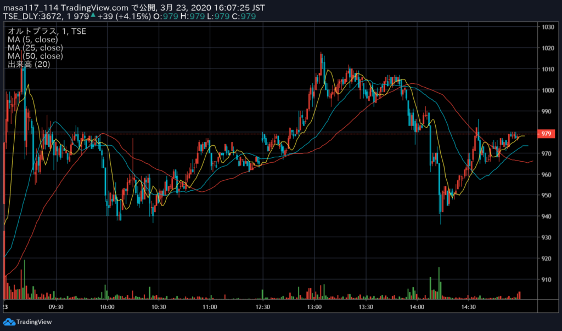Click the 940 price axis label
Screen dimensions: 562x331
click(x=546, y=216)
